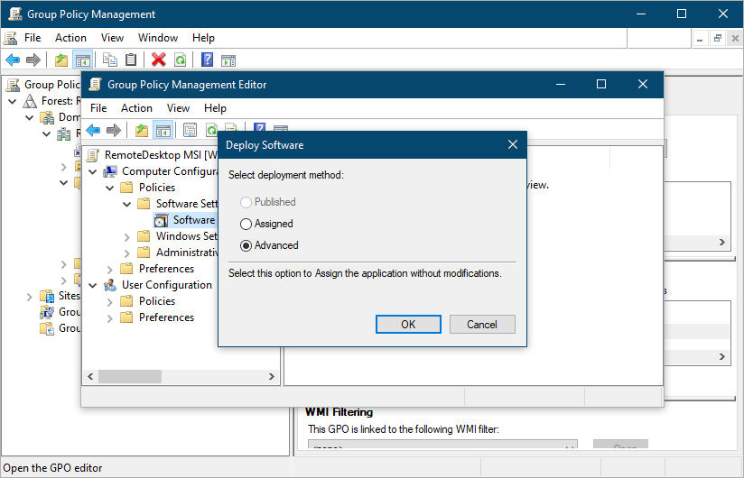This screenshot has width=744, height=478.
Task: Click the Published radio option
Action: [x=246, y=202]
